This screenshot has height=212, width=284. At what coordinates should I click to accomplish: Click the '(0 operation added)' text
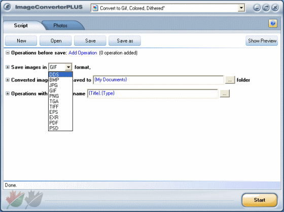118,53
